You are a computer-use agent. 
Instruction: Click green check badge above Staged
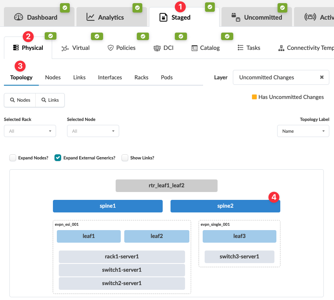[x=210, y=7]
